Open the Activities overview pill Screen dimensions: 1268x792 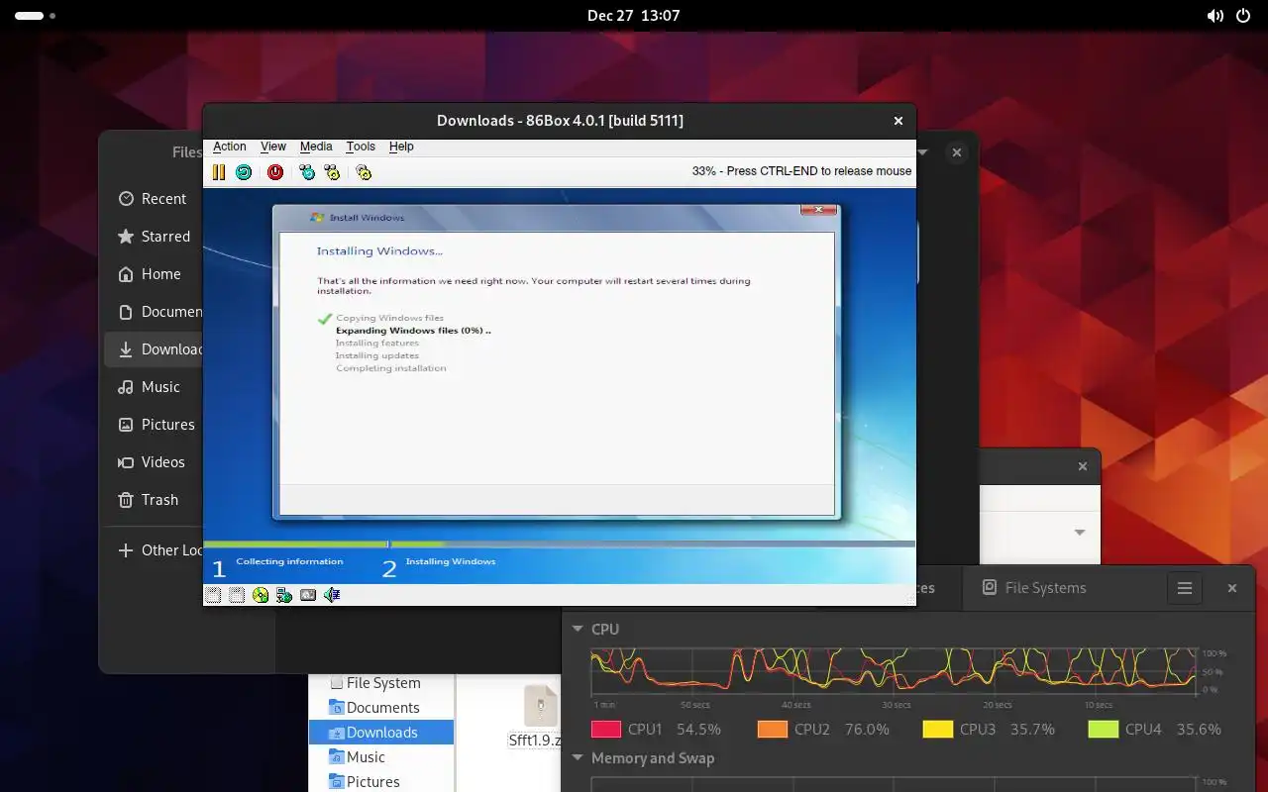click(36, 16)
